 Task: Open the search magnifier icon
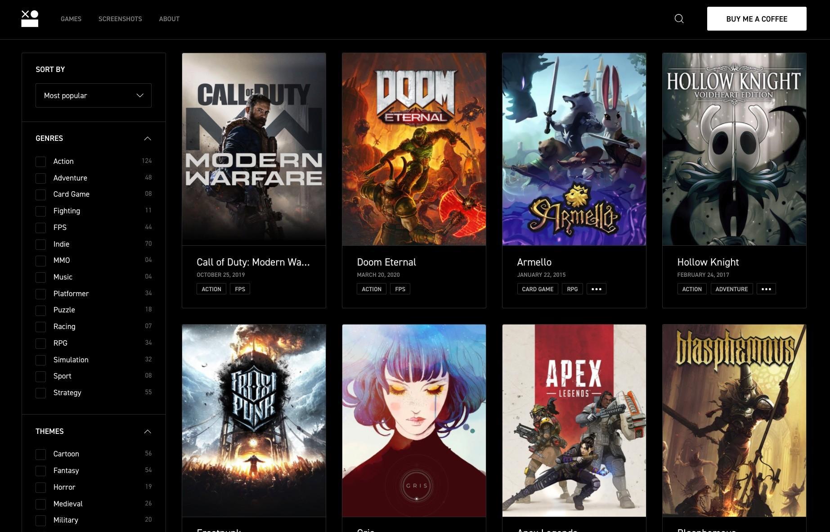click(679, 18)
